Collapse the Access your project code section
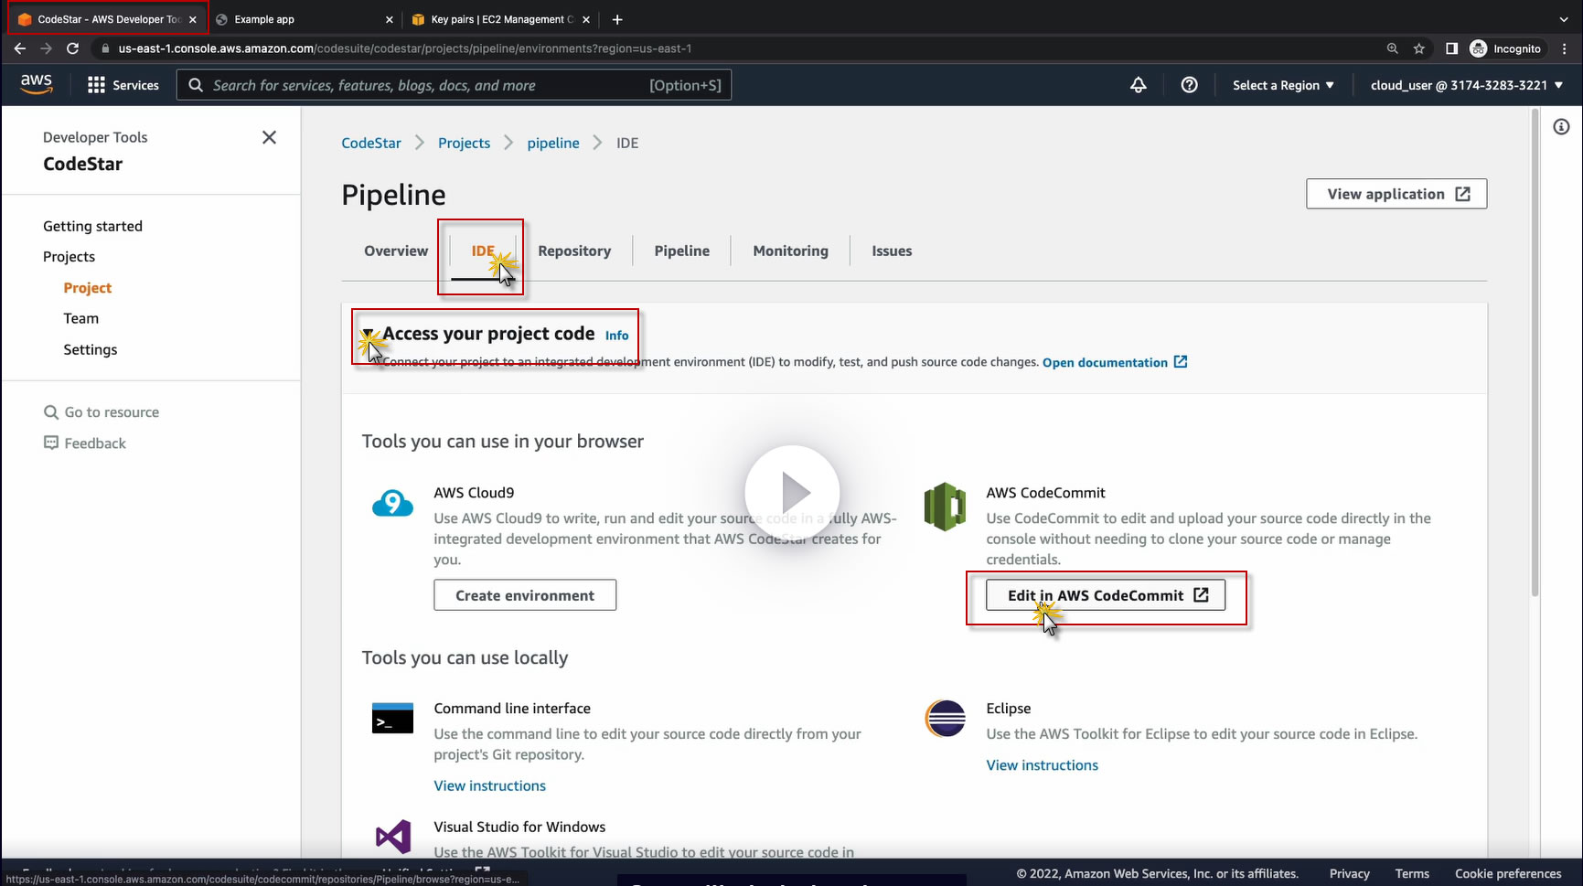The width and height of the screenshot is (1583, 886). 368,335
